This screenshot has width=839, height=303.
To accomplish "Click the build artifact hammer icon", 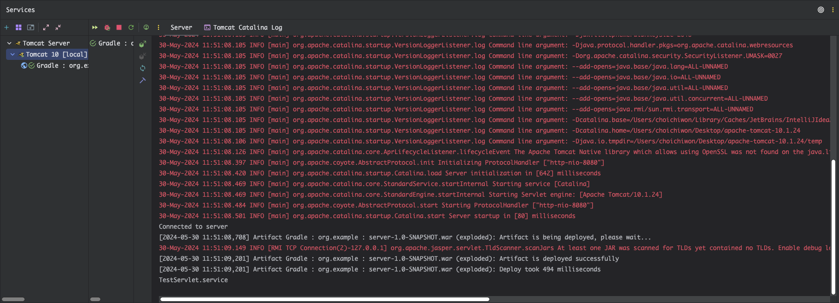I will point(143,80).
